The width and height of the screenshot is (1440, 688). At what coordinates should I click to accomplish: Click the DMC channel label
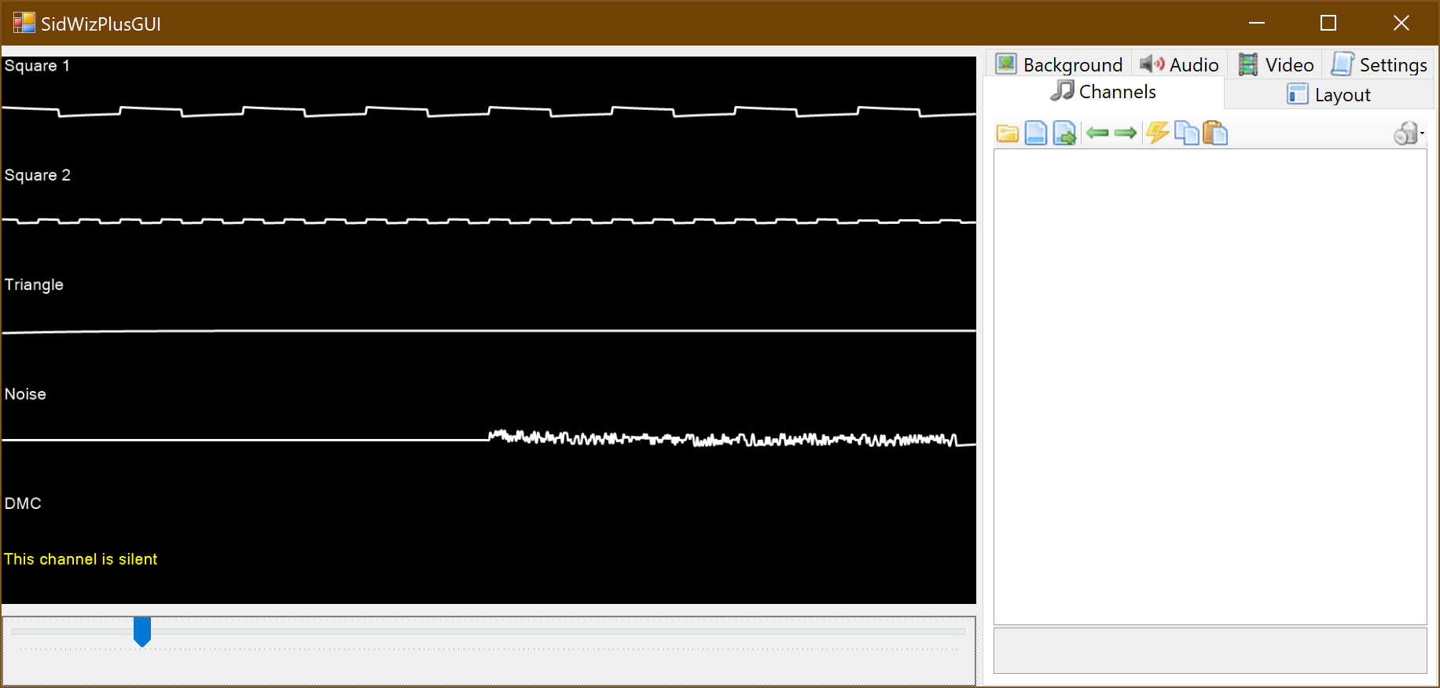(23, 503)
